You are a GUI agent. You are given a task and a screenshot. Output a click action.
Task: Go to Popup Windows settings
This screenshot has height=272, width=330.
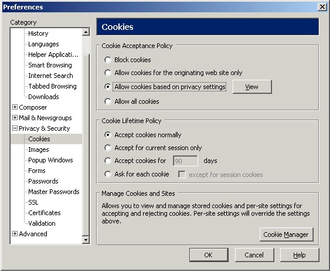click(x=50, y=160)
